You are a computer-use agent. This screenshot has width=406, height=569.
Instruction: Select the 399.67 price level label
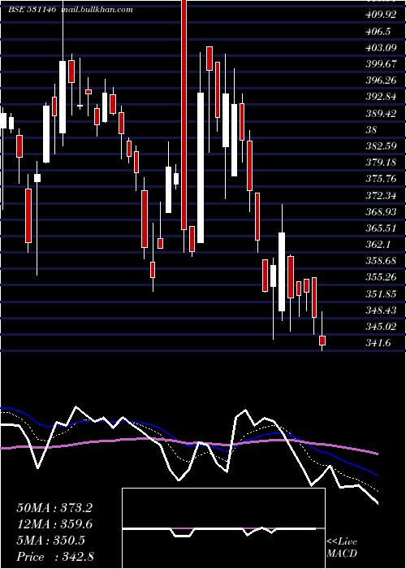(x=381, y=64)
